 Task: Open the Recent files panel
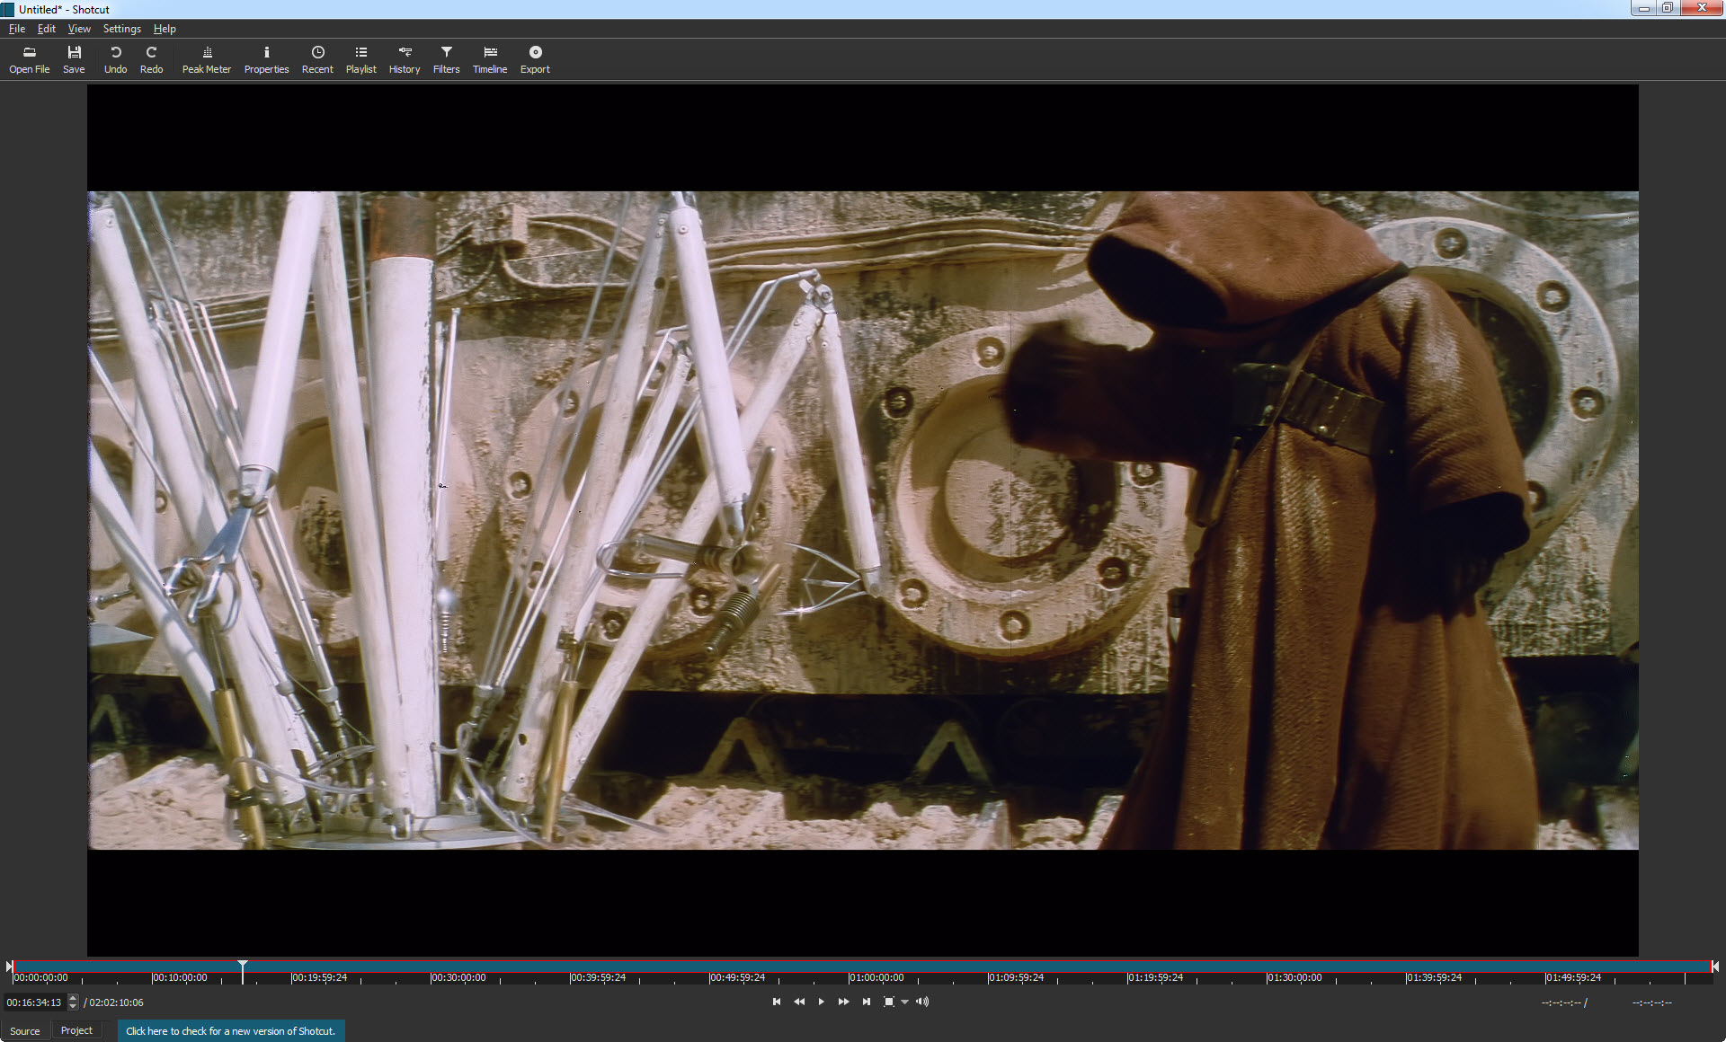317,60
